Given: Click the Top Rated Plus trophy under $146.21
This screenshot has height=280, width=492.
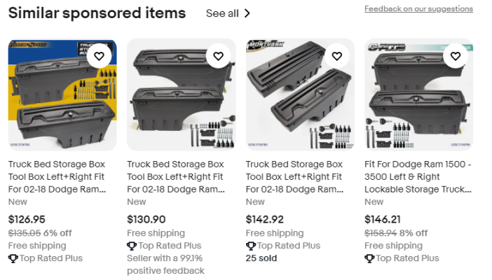Looking at the screenshot, I should [x=369, y=258].
